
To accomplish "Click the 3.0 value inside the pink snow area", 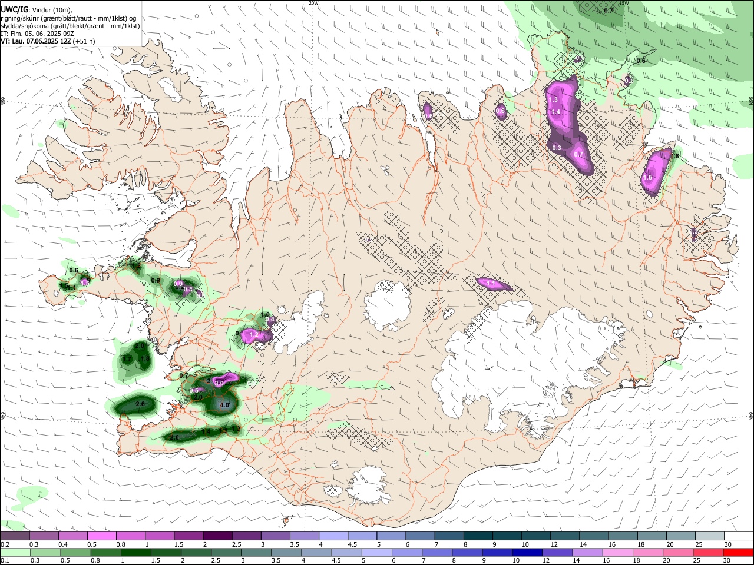I will pyautogui.click(x=219, y=383).
